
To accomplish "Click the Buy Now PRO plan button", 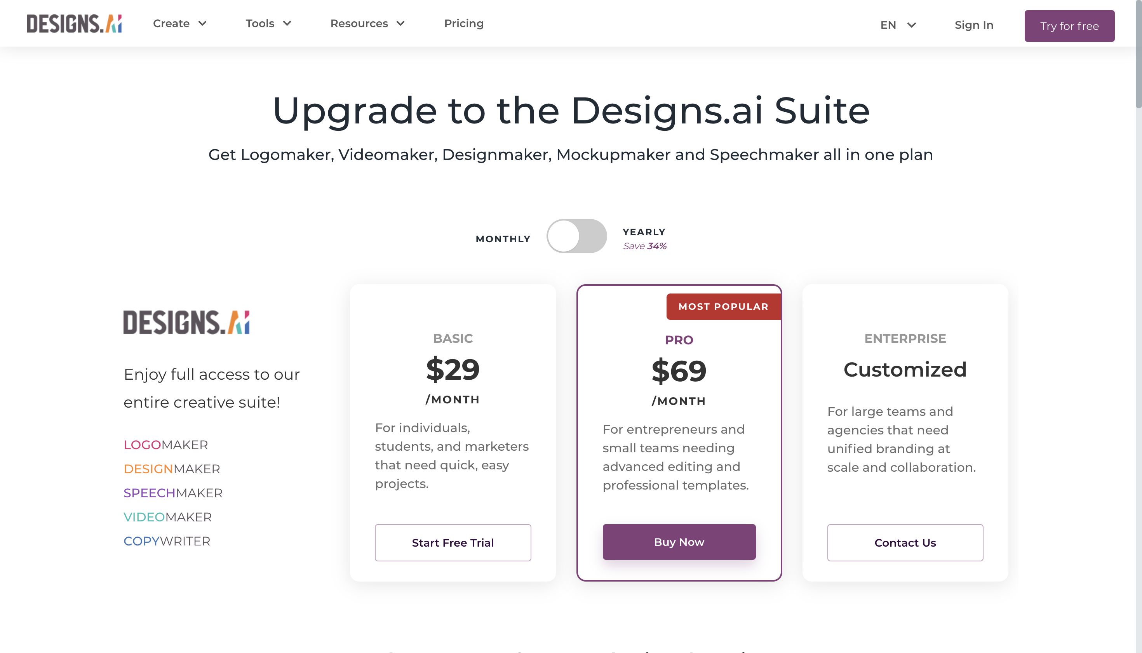I will (x=679, y=542).
